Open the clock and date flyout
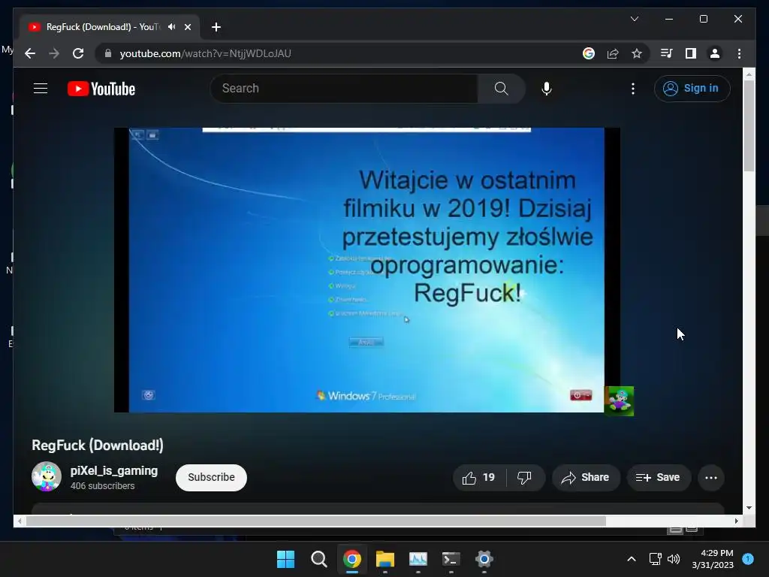Viewport: 769px width, 577px height. coord(713,559)
